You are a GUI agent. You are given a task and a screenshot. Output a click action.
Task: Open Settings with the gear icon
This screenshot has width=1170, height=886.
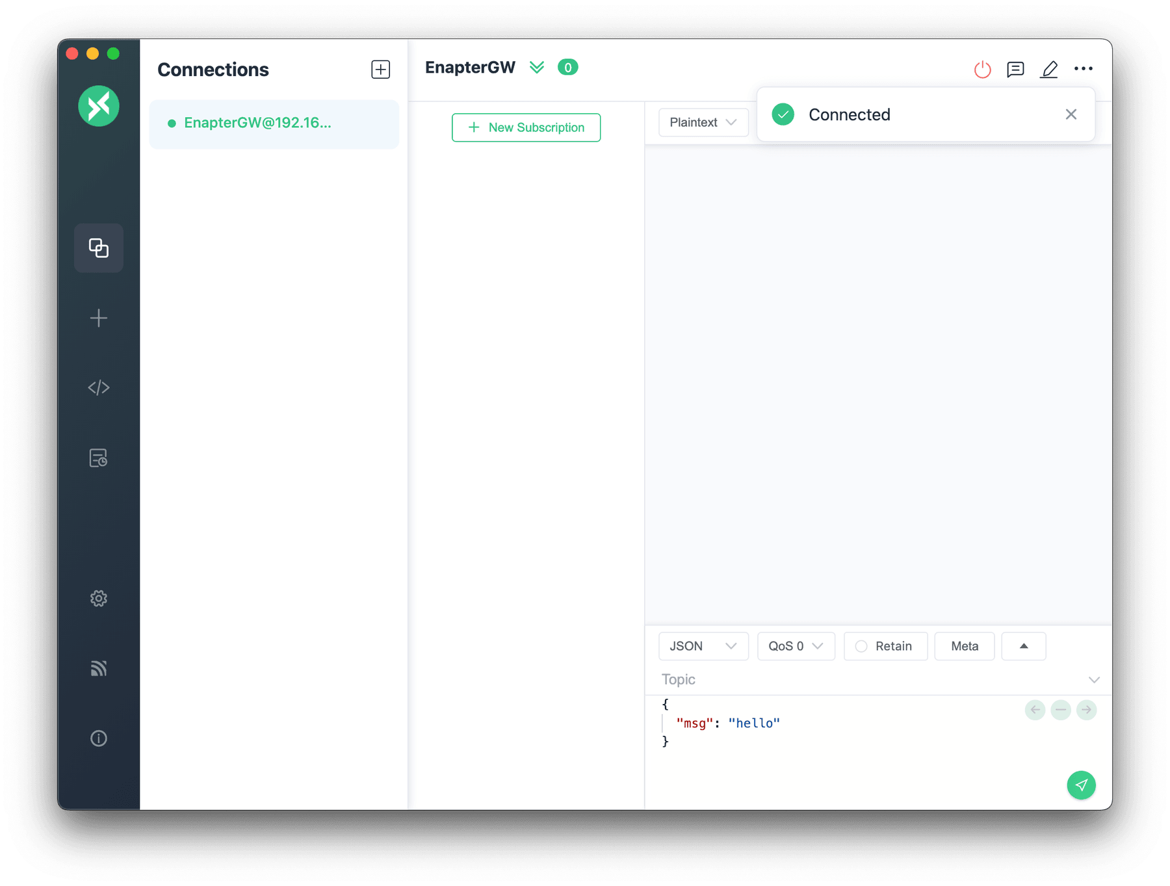[x=98, y=598]
